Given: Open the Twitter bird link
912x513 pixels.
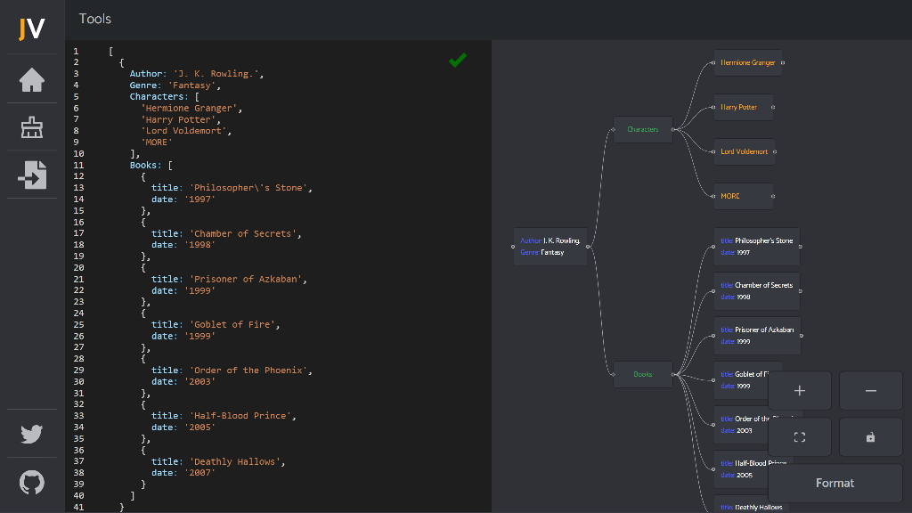Looking at the screenshot, I should point(32,435).
